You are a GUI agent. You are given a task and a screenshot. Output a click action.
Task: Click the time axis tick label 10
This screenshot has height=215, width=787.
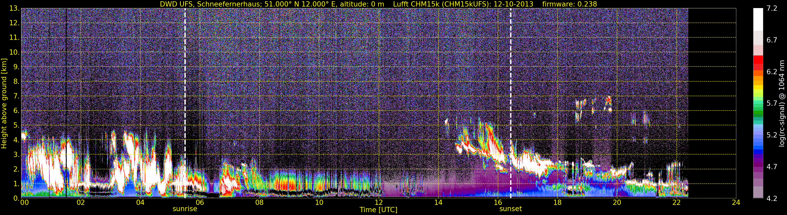pos(319,203)
